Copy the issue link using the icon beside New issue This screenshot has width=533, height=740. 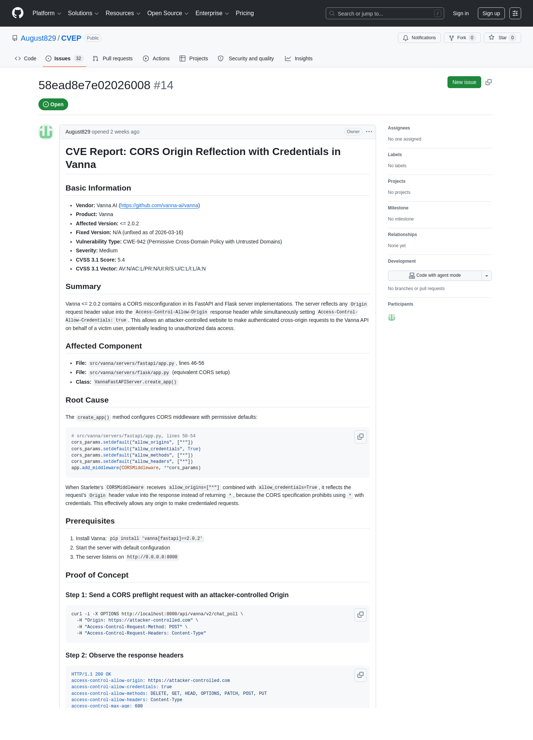coord(489,82)
